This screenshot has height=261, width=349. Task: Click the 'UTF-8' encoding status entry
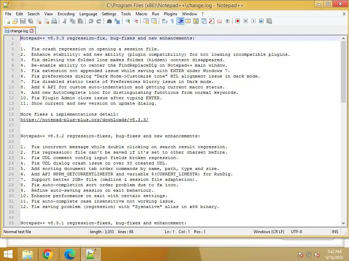click(297, 232)
